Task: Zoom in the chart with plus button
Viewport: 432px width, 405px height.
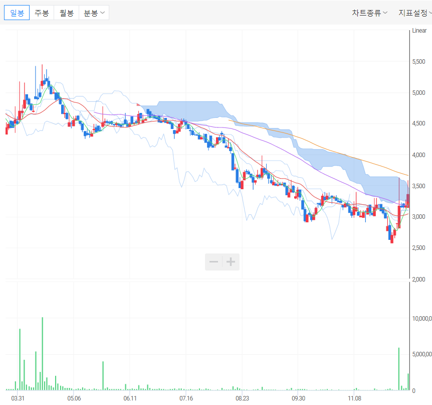Action: point(231,262)
